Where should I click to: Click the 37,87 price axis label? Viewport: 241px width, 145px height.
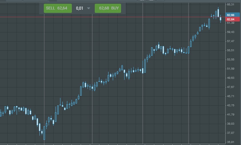point(230,133)
